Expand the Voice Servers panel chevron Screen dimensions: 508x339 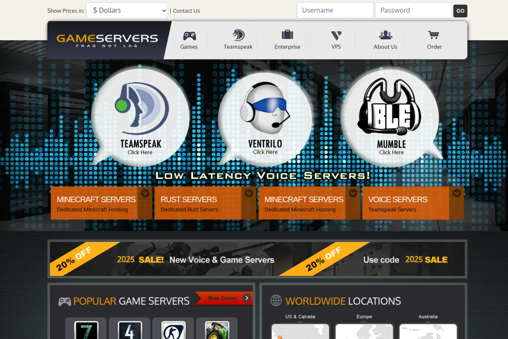456,193
